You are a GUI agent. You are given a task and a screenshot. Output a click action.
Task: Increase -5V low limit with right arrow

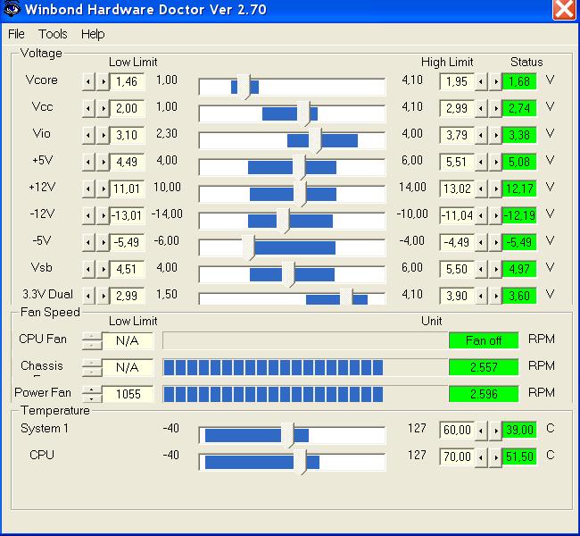pos(104,242)
